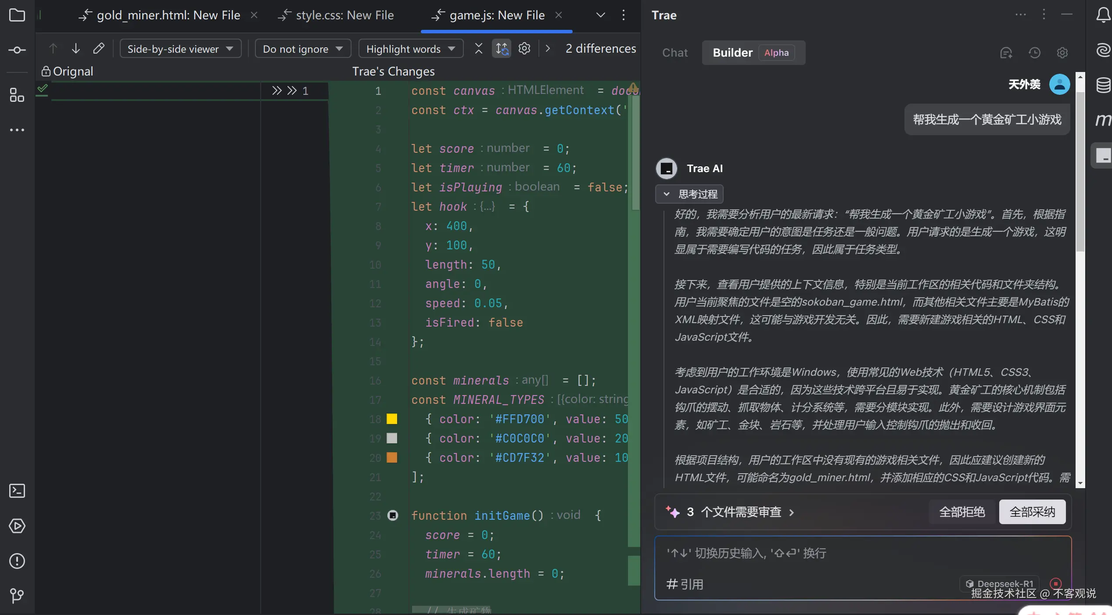Screen dimensions: 1112x615
Task: Switch to gold_miner.html tab
Action: (x=168, y=15)
